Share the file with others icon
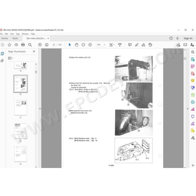This screenshot has width=196, height=196. [x=192, y=45]
